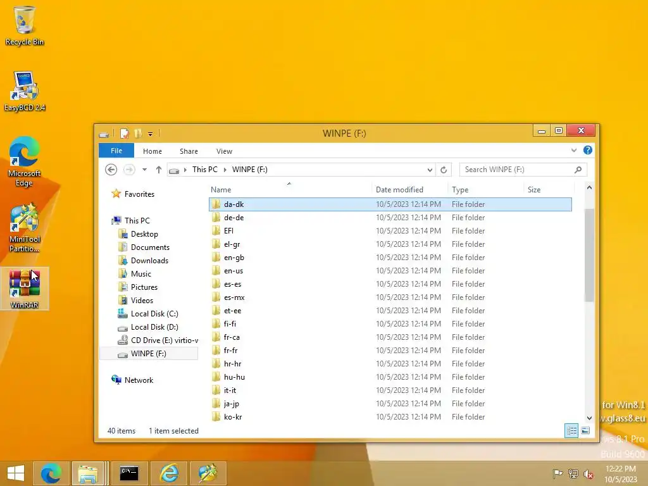Viewport: 648px width, 486px height.
Task: Select the EFI folder
Action: 390,230
